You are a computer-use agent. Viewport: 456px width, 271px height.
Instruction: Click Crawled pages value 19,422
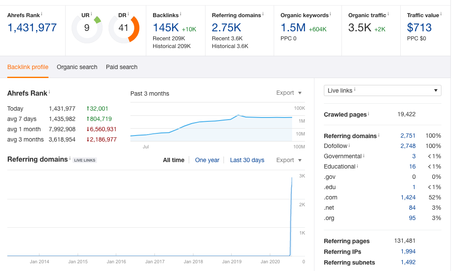407,114
